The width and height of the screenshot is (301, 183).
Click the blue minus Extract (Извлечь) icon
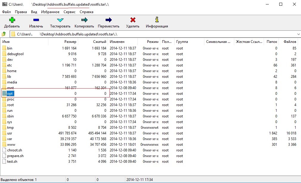36,20
